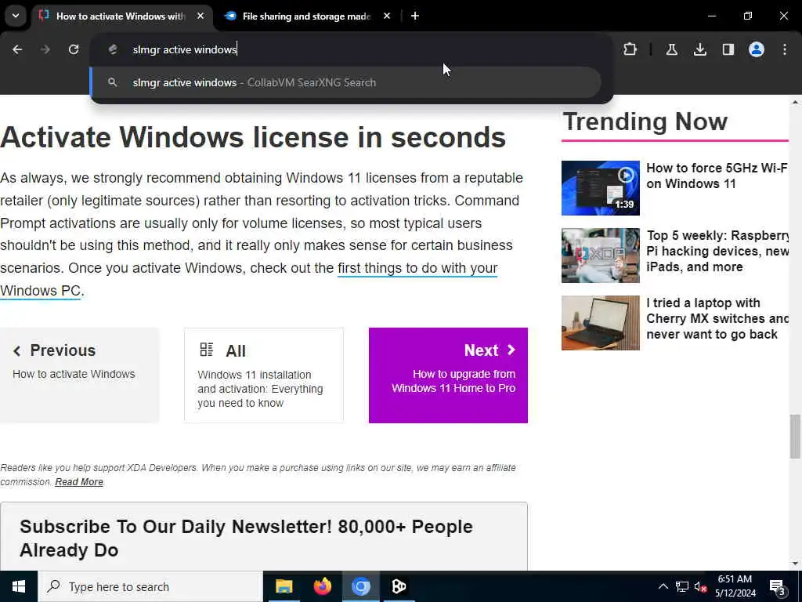This screenshot has width=802, height=602.
Task: Open the muted volume tray icon
Action: [x=699, y=587]
